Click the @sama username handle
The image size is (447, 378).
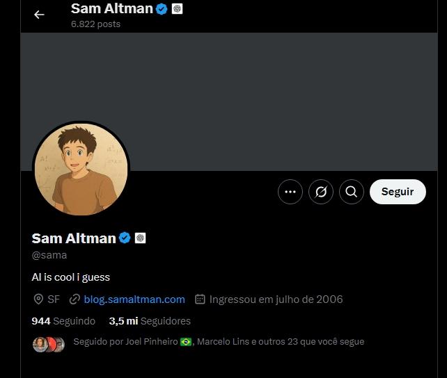pyautogui.click(x=49, y=255)
